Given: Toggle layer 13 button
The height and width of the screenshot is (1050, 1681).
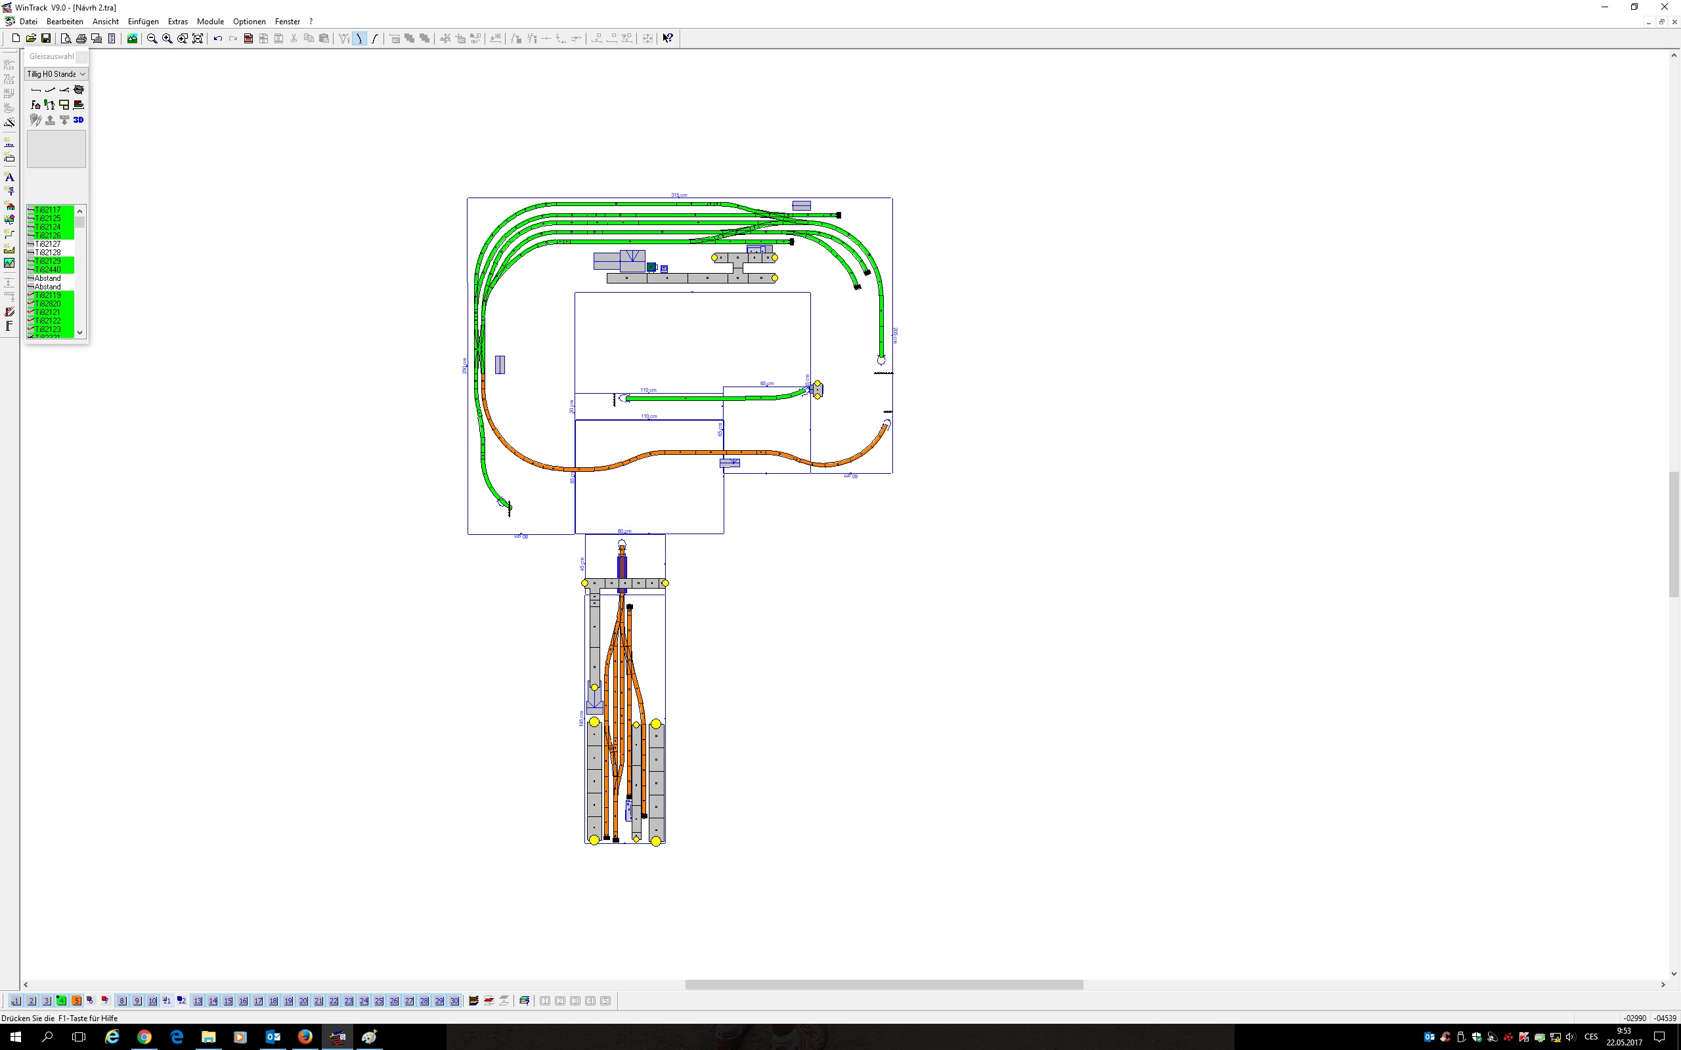Looking at the screenshot, I should coord(197,1001).
